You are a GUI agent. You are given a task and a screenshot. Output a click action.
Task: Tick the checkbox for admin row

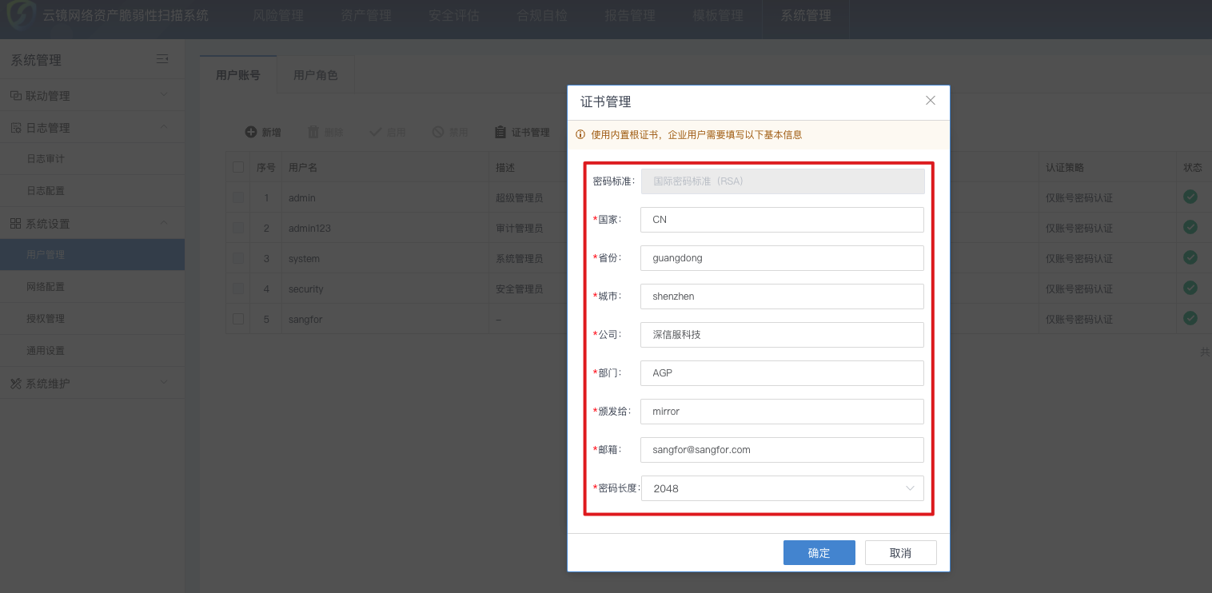[238, 197]
